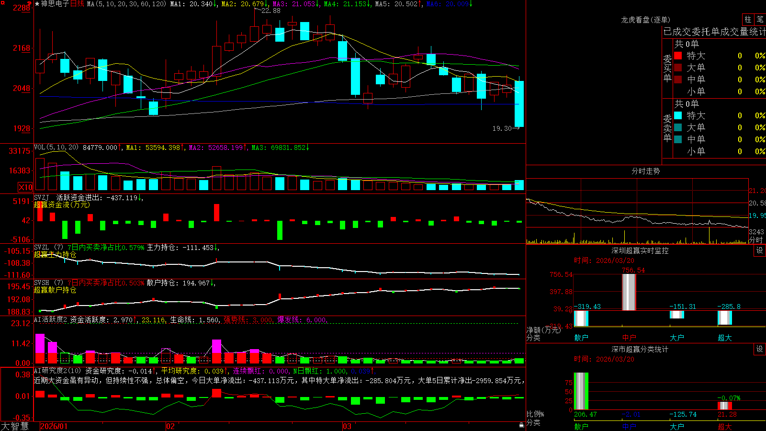Click the lock icon at bottom of chart
Screen dimensions: 766x431
(521, 425)
